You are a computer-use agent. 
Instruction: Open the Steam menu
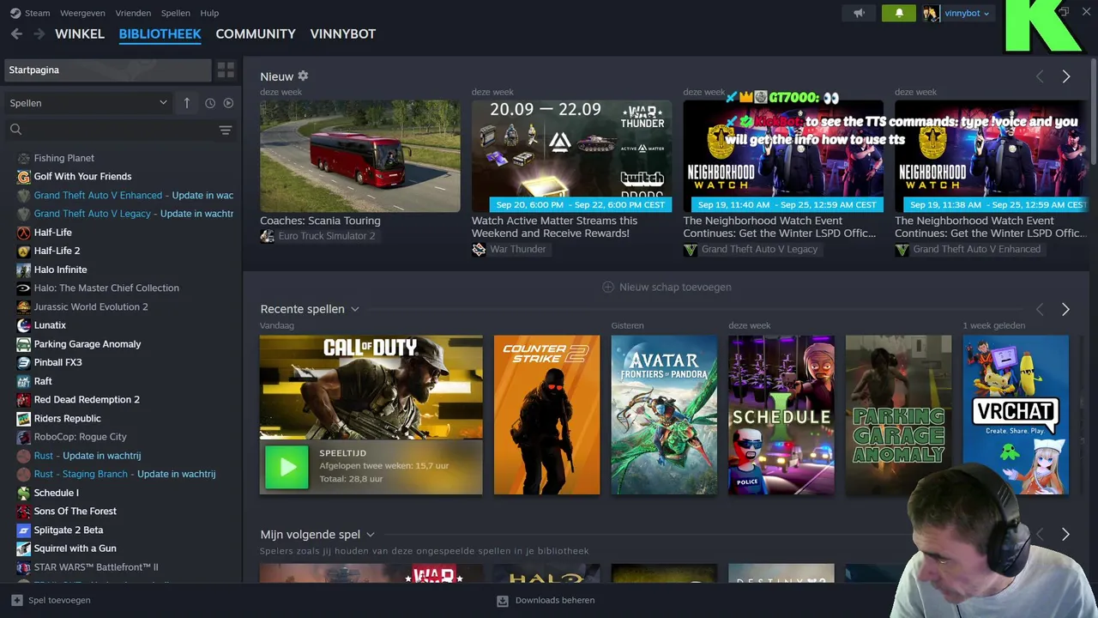tap(38, 13)
